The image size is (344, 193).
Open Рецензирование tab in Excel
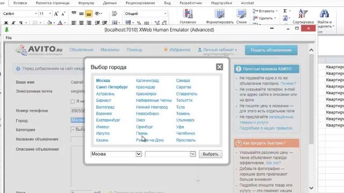[140, 3]
